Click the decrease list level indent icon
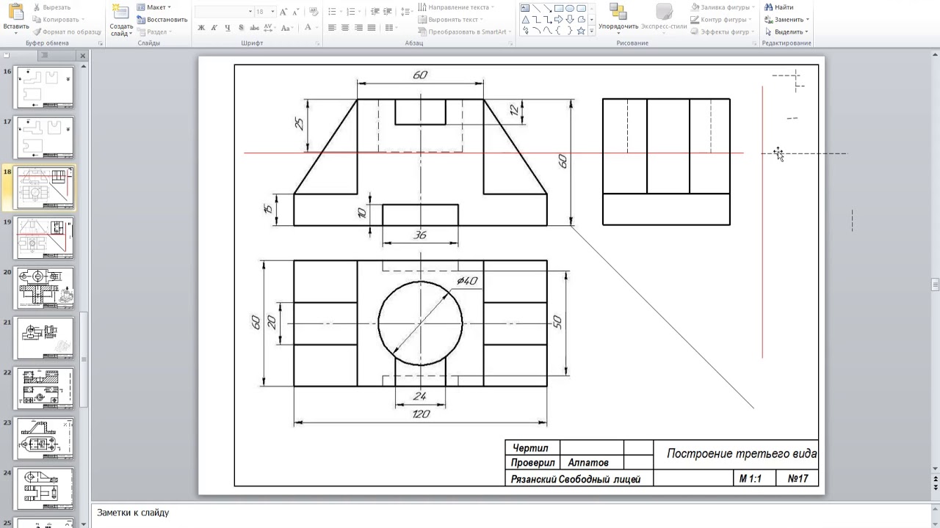The image size is (940, 528). (x=375, y=12)
